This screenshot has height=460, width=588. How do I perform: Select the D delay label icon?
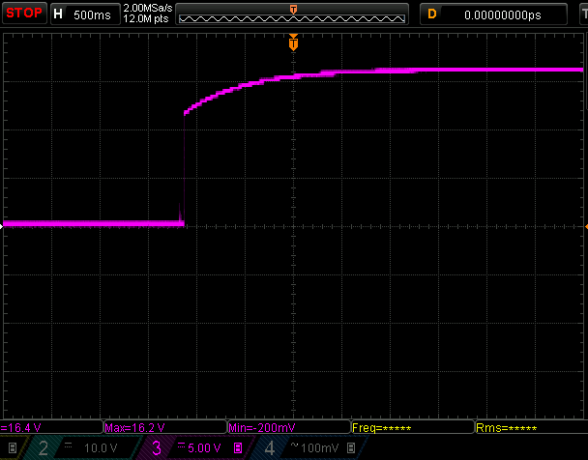point(432,14)
